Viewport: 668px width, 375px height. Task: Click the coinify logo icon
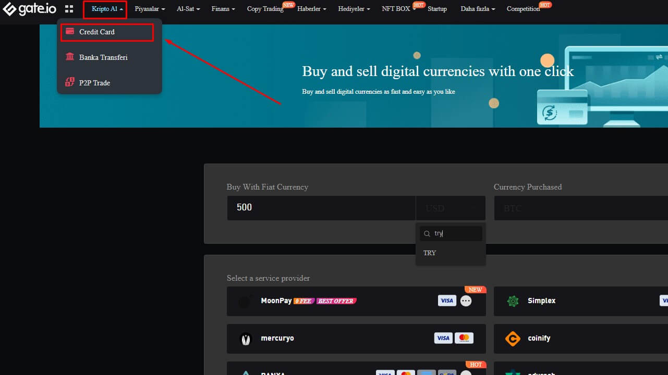pyautogui.click(x=513, y=339)
